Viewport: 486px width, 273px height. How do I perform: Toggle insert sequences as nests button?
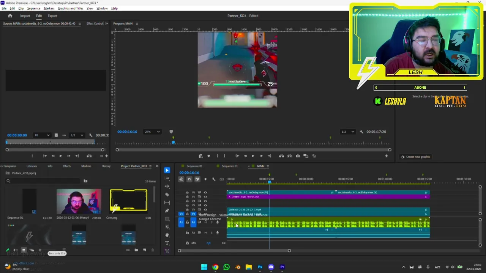tap(181, 179)
